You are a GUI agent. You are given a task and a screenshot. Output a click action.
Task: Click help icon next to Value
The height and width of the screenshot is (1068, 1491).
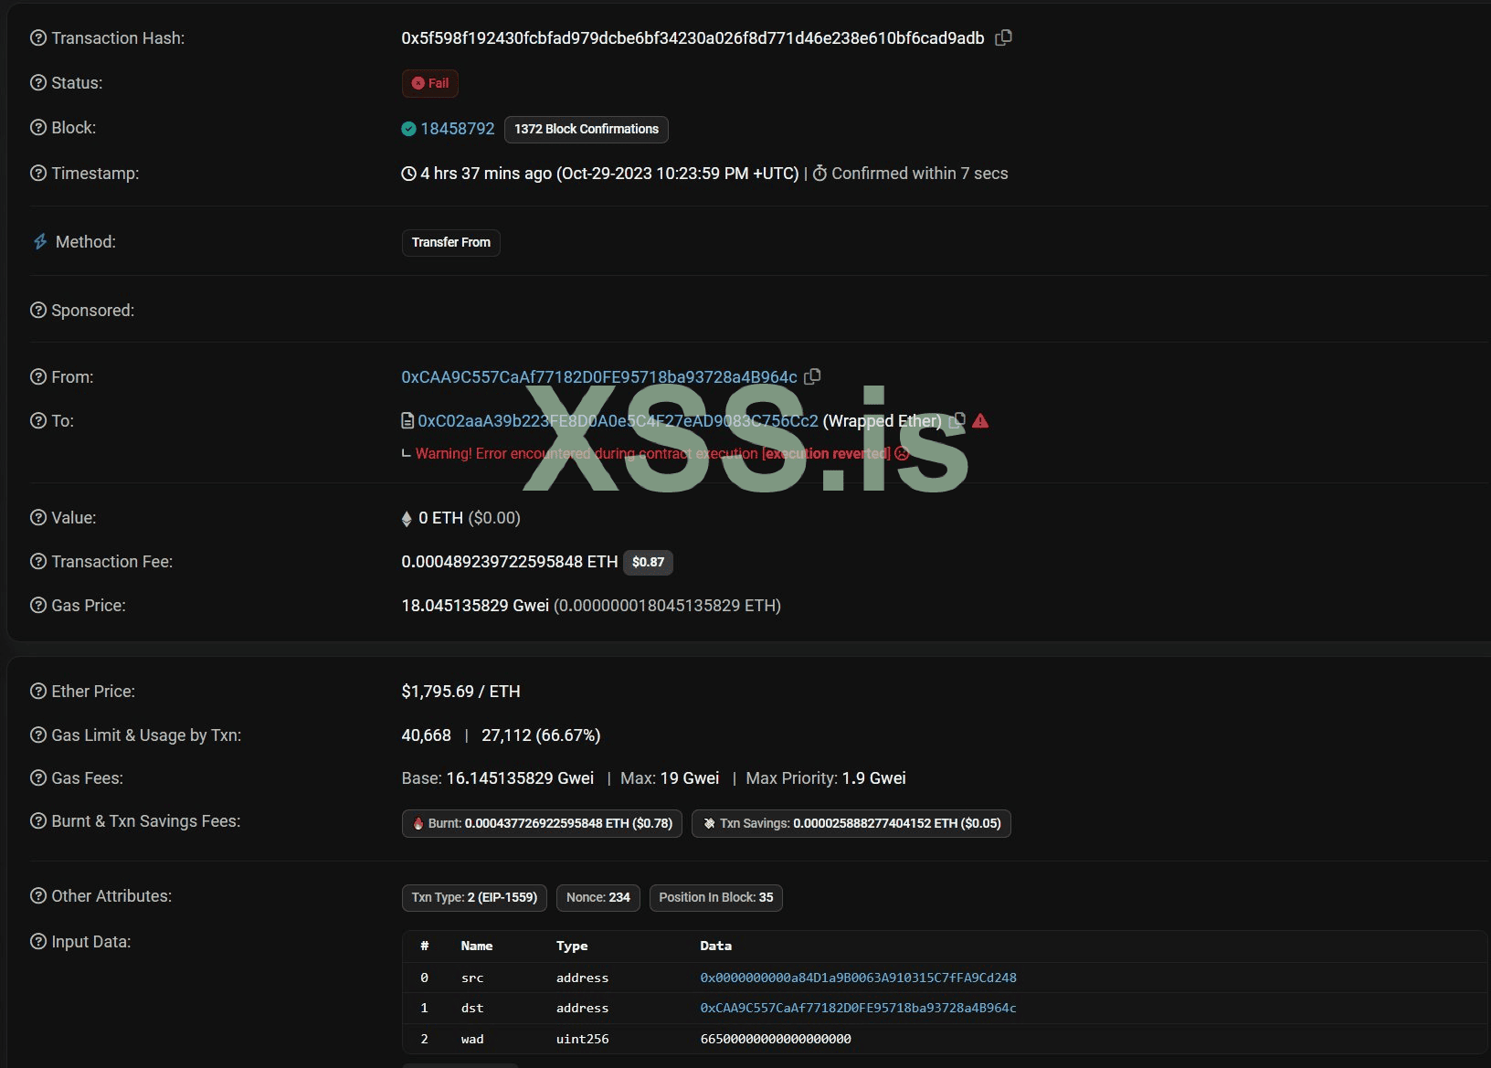point(38,518)
